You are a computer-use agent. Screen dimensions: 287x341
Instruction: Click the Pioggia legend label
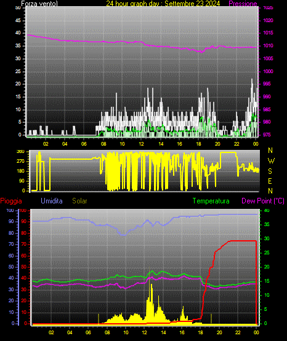coord(11,201)
